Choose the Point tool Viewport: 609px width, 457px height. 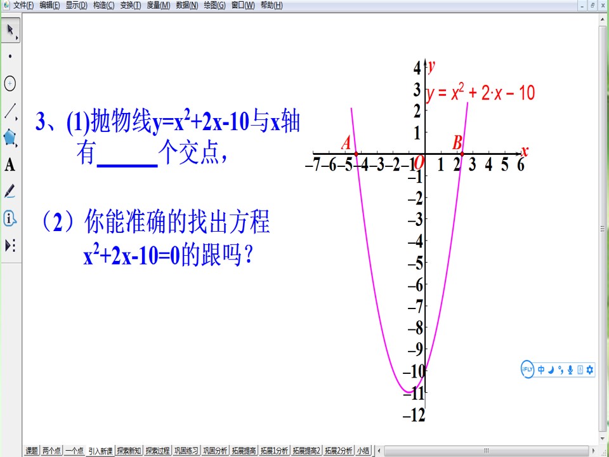click(x=10, y=56)
